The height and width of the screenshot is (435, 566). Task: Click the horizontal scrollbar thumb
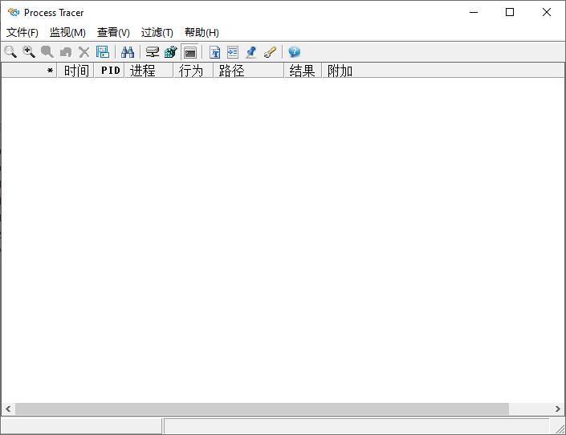[262, 409]
